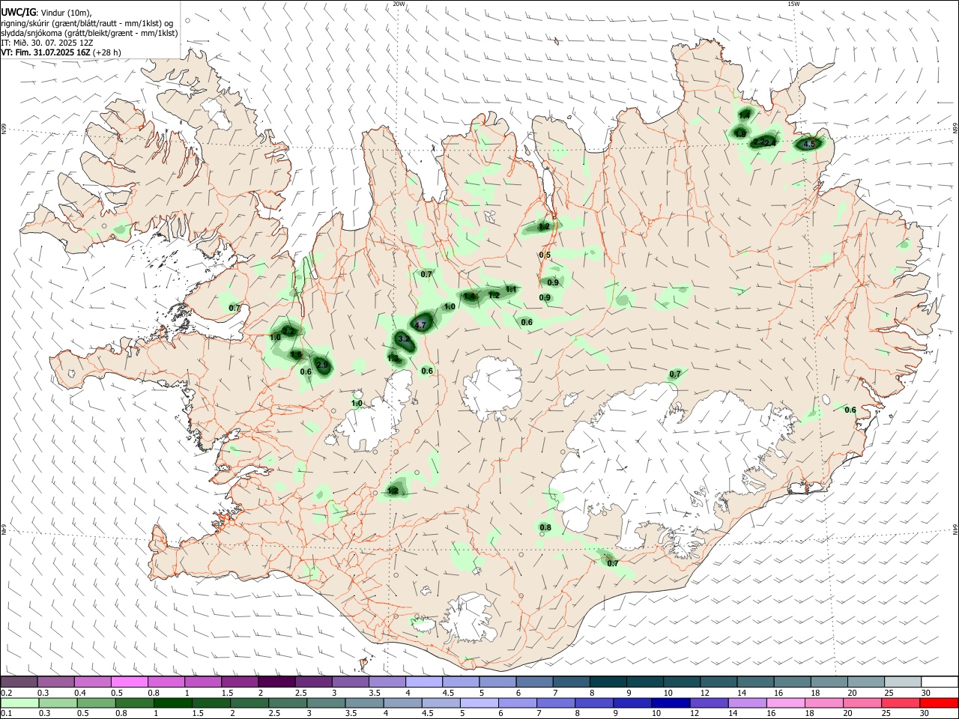This screenshot has width=959, height=719.
Task: Click the '(+28 h)' forecast offset text
Action: point(108,52)
